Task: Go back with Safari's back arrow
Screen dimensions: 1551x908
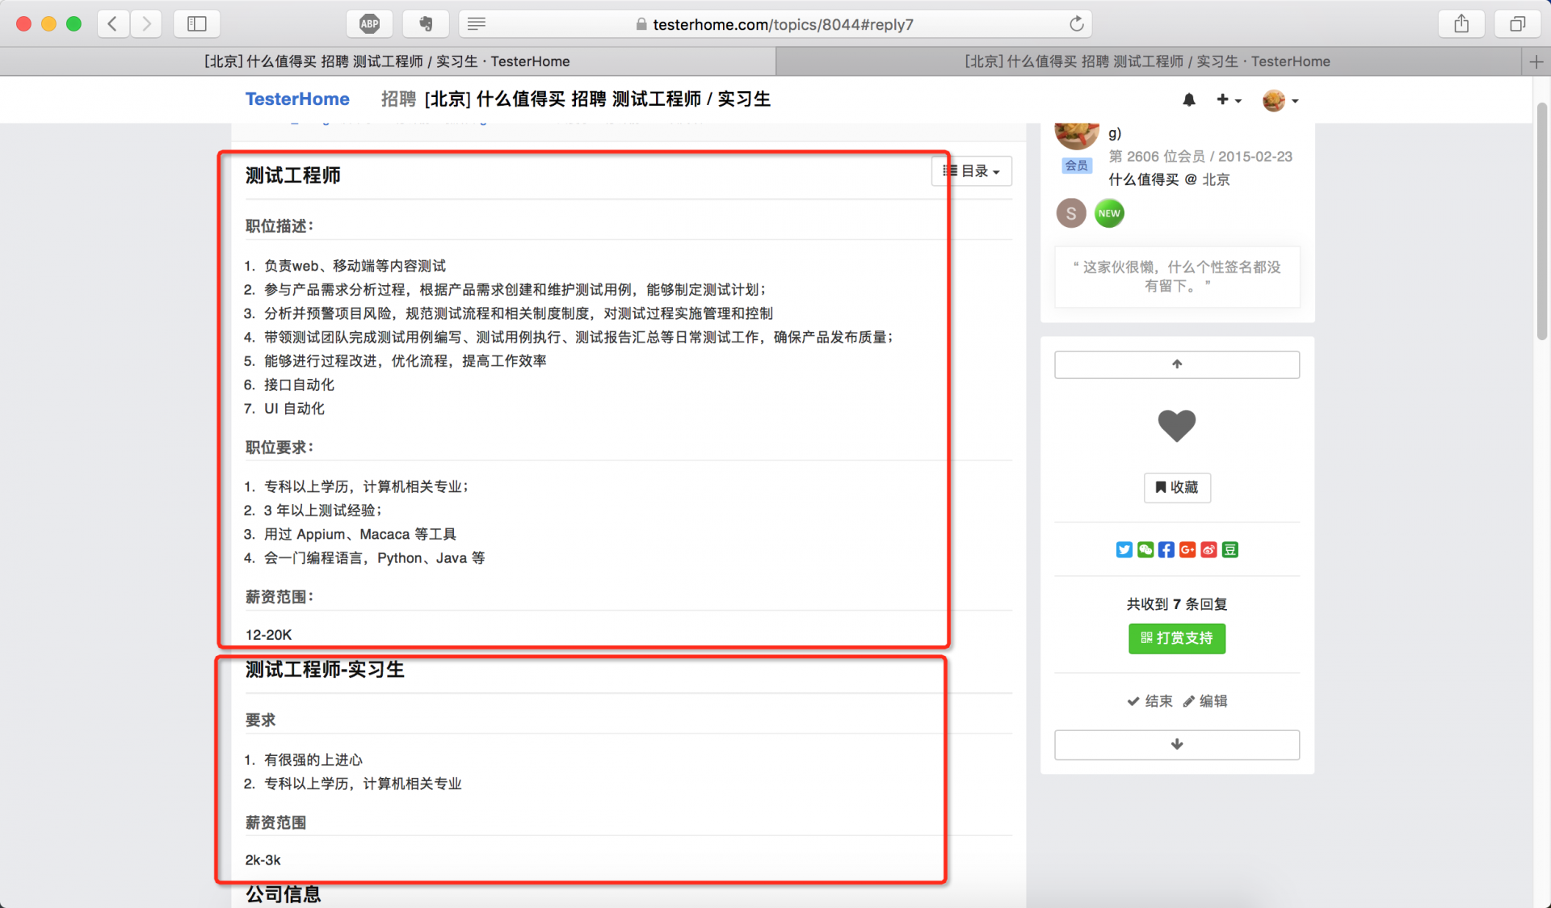Action: coord(113,23)
